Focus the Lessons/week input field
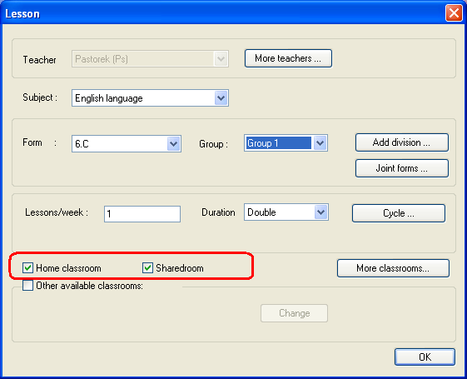Screen dimensions: 467x379 pos(142,214)
